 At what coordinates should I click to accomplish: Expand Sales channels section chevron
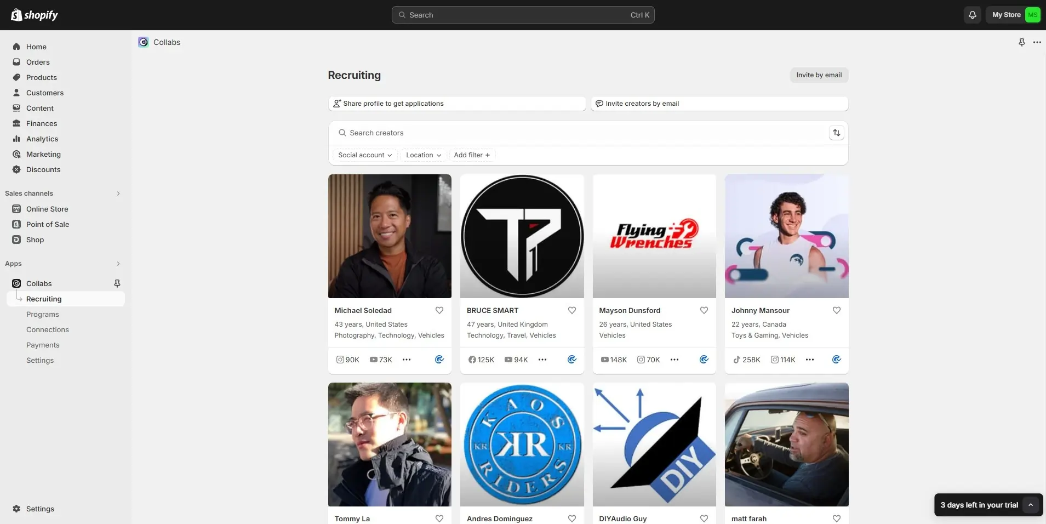(x=118, y=193)
